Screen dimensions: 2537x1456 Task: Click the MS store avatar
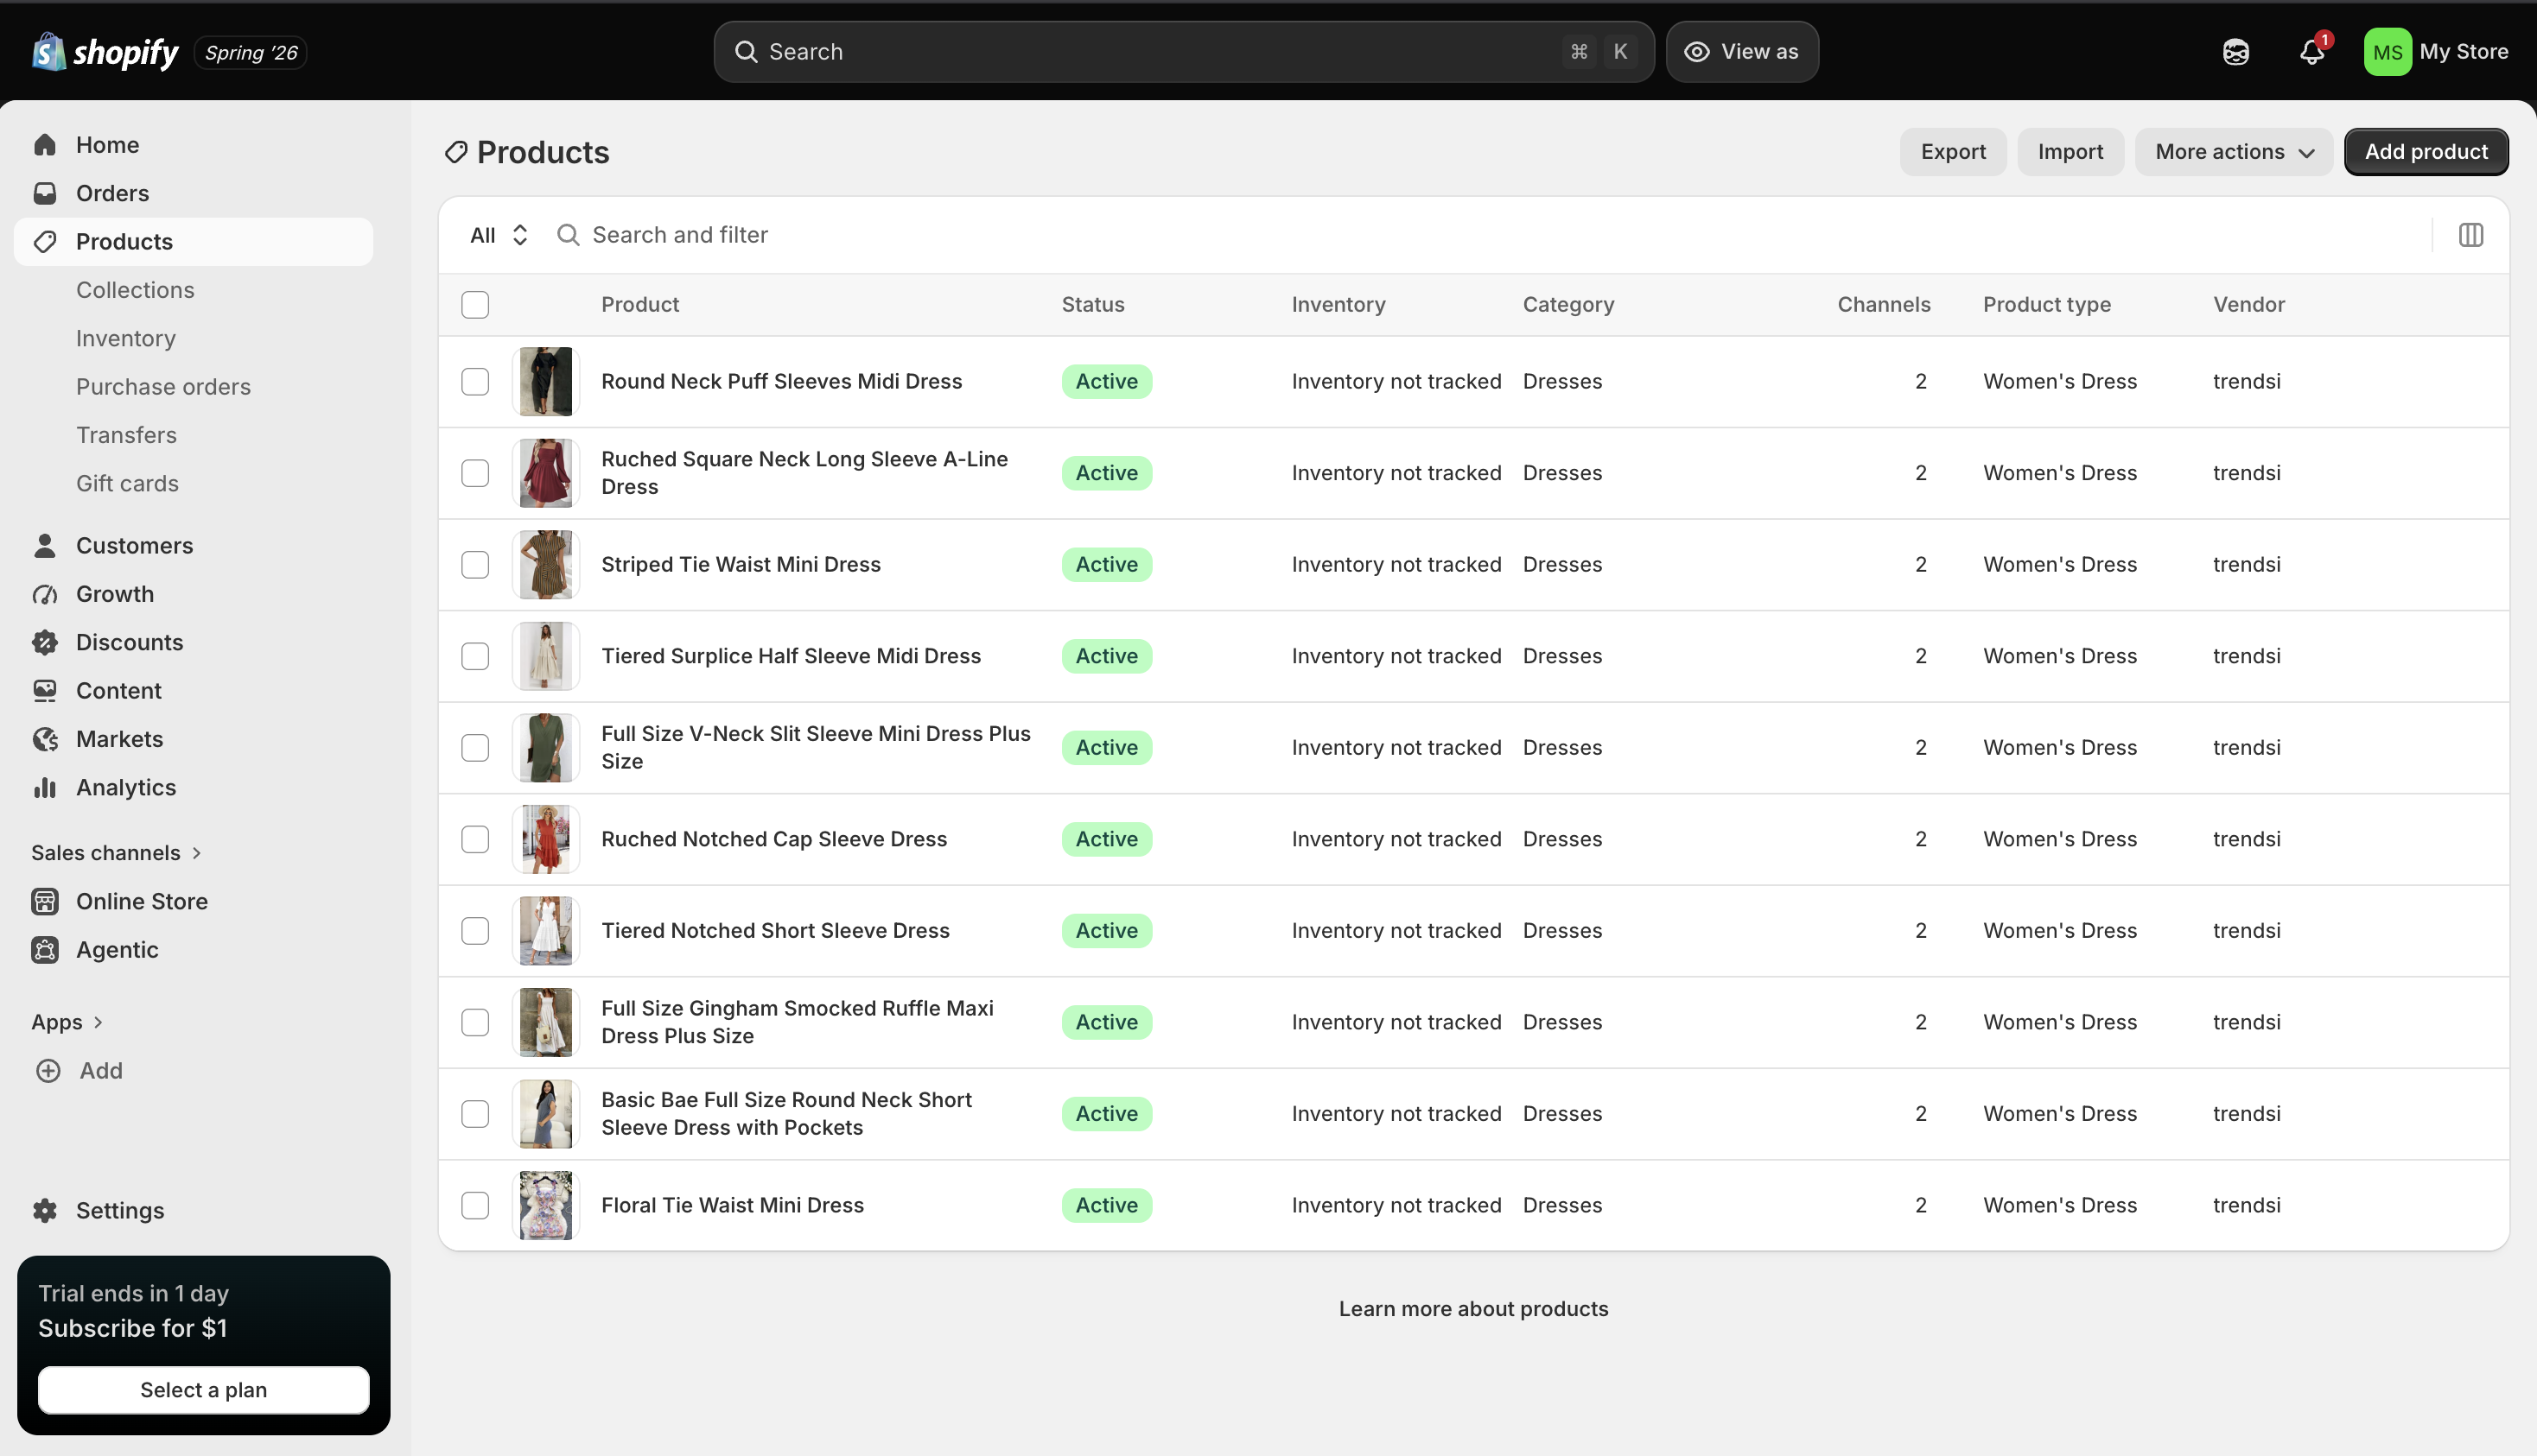pos(2387,52)
